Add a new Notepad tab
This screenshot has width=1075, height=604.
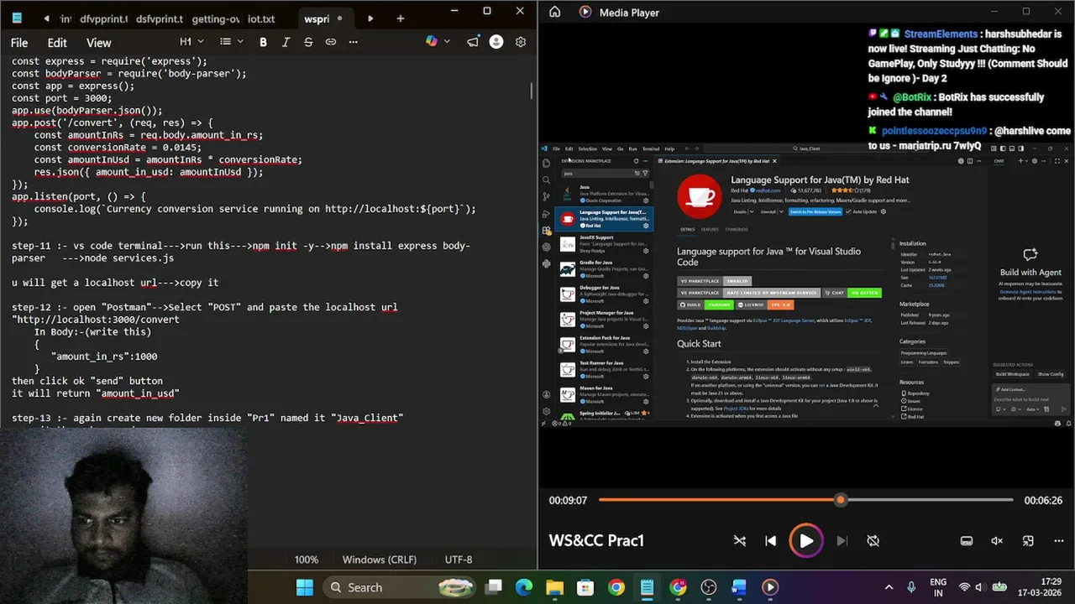[x=400, y=18]
